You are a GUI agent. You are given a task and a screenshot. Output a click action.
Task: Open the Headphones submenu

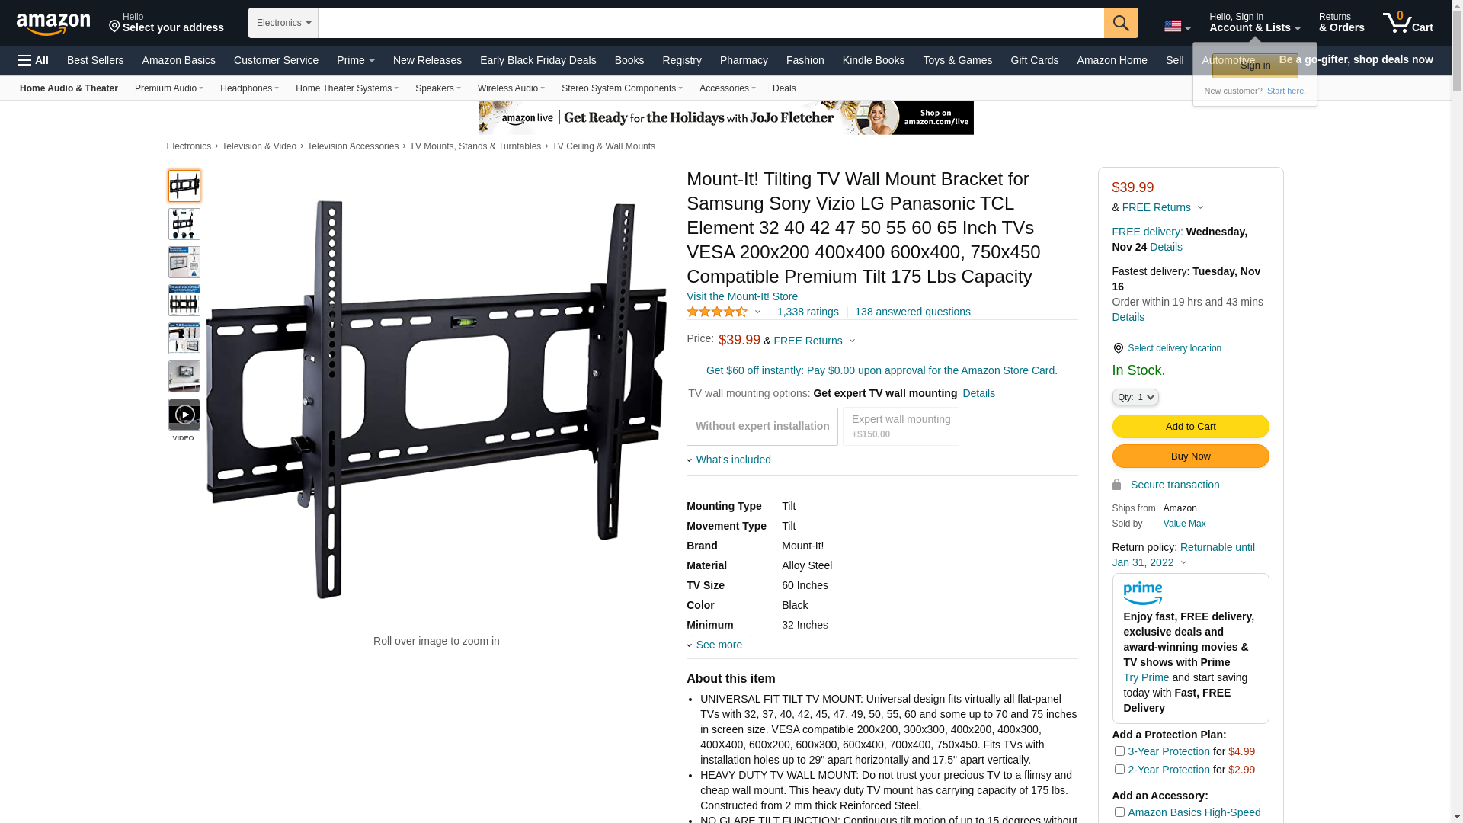point(249,88)
